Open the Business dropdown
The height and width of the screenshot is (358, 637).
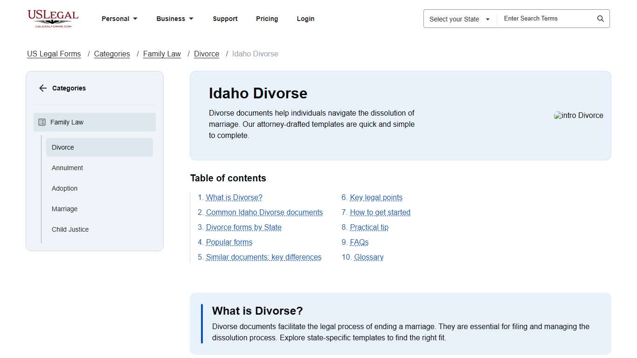click(174, 19)
